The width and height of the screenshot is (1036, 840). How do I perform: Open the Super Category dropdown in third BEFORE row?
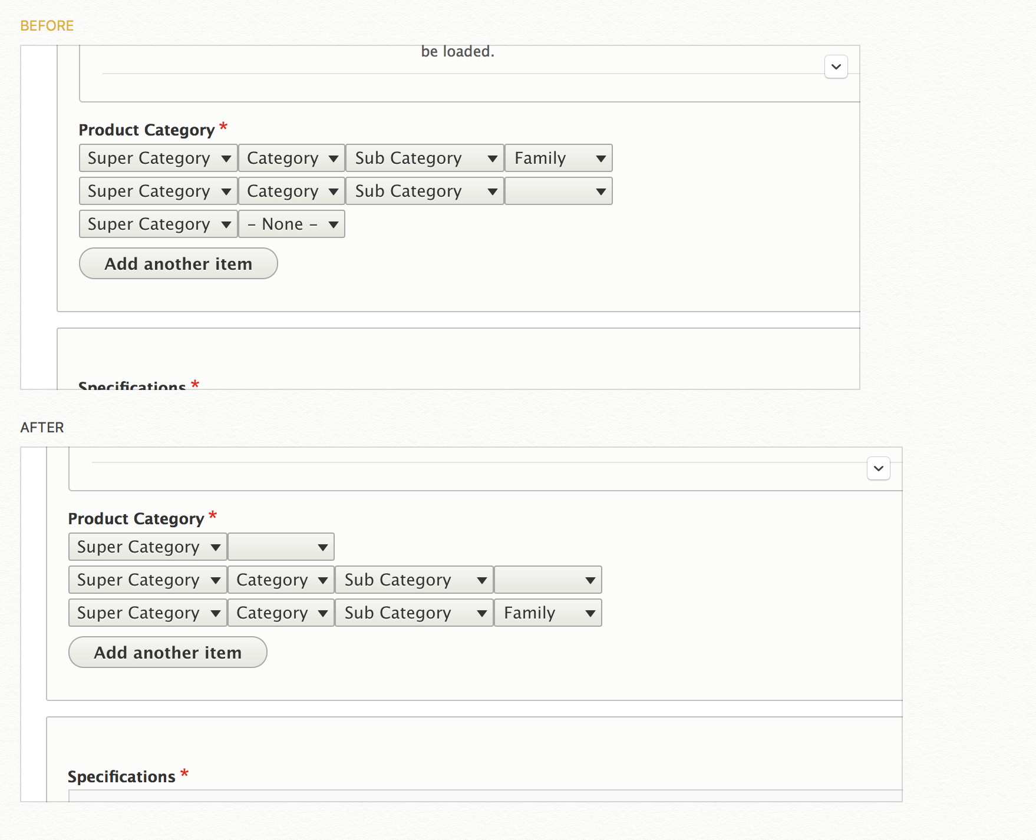(x=157, y=224)
